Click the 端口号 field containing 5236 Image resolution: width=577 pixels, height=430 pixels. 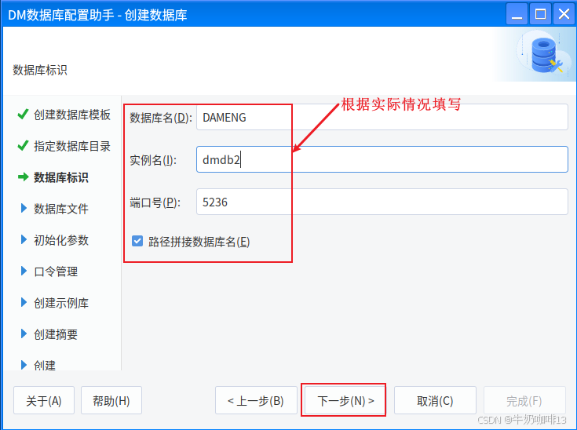pyautogui.click(x=382, y=202)
